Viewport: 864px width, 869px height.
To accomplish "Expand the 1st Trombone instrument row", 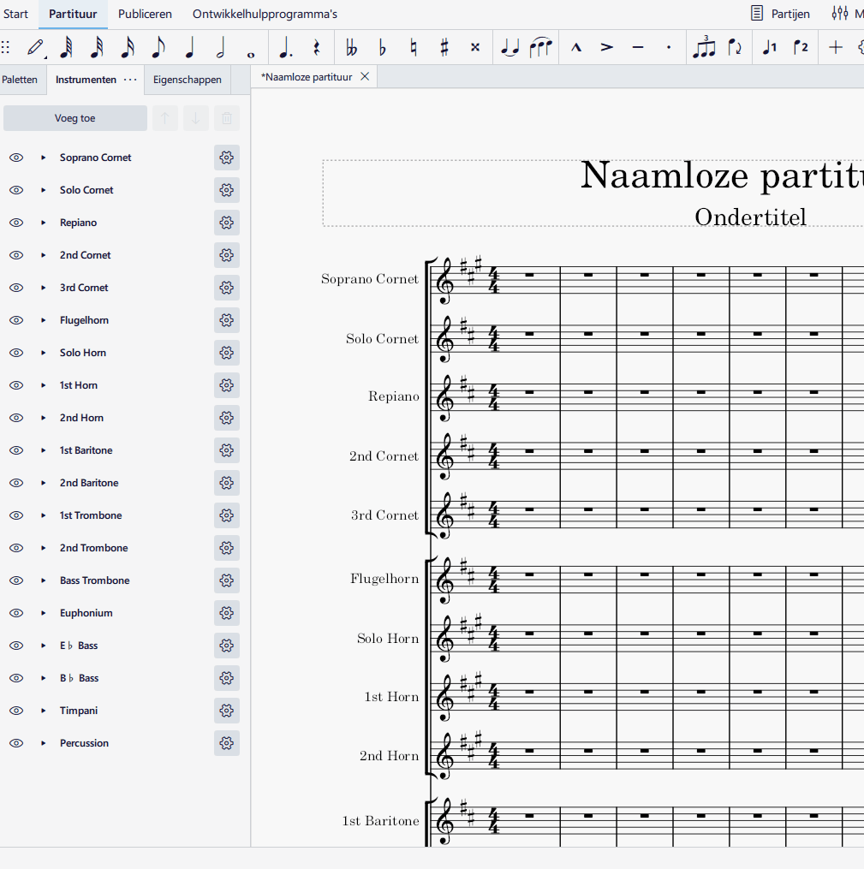I will 43,515.
